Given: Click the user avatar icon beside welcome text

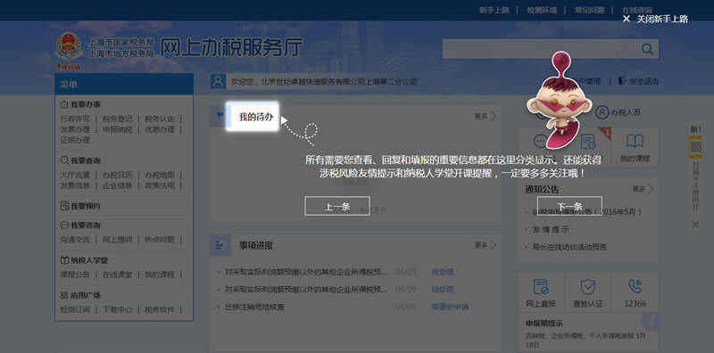Looking at the screenshot, I should pos(218,81).
